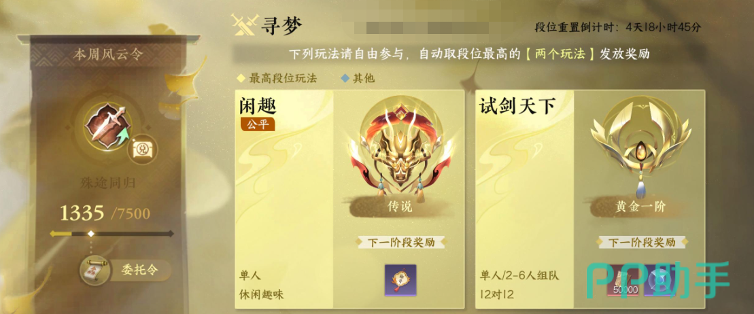This screenshot has height=314, width=754.
Task: Click the diamond marker on progress bar
Action: [x=91, y=234]
